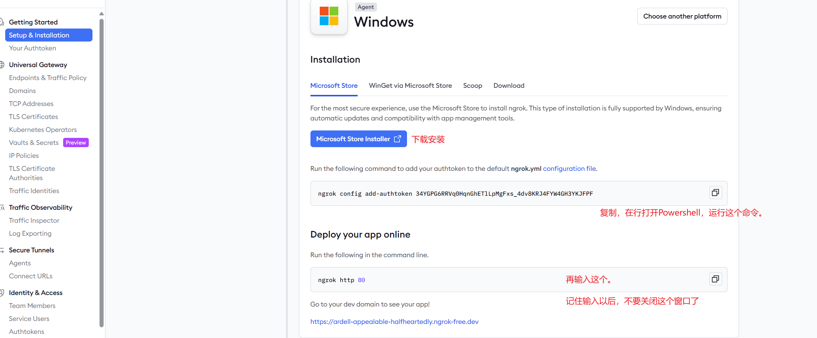Select the Scoop installation tab
Screen dimensions: 817x338
[472, 86]
